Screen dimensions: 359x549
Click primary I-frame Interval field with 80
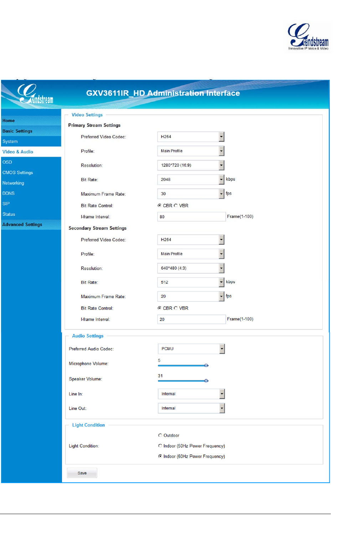[x=191, y=217]
